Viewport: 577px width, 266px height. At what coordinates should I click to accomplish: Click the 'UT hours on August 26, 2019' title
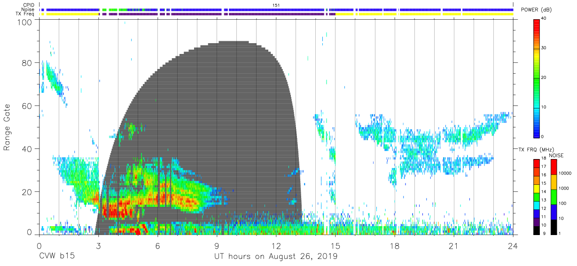(276, 257)
